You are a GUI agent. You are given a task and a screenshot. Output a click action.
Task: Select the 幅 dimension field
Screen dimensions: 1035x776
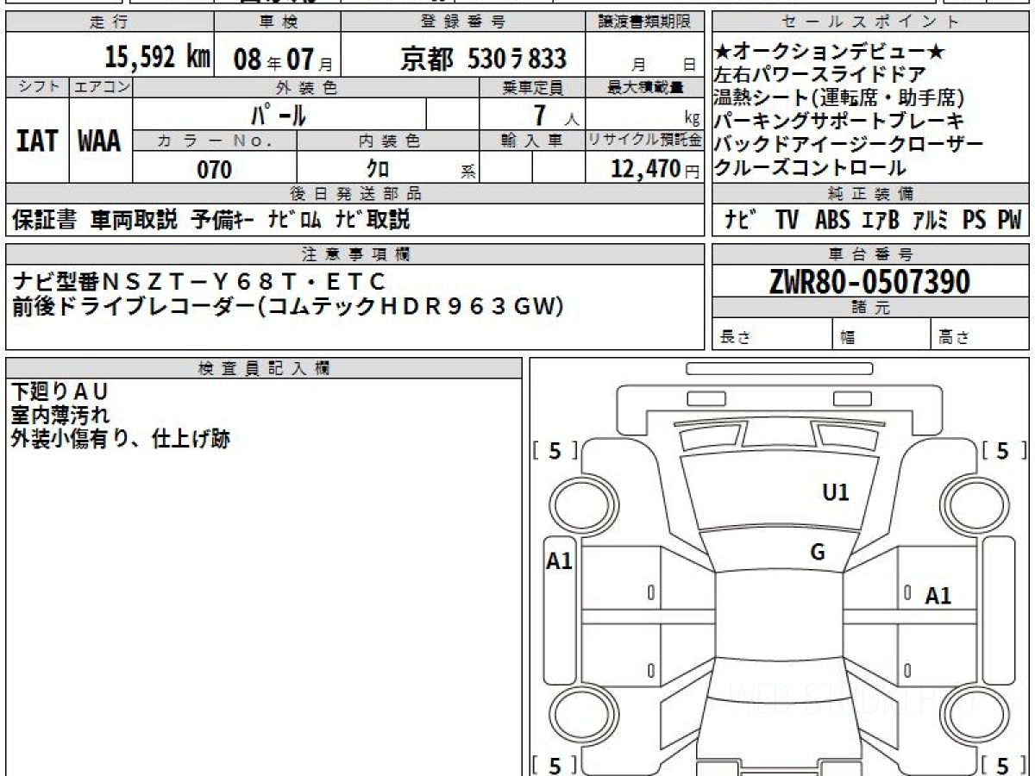881,335
